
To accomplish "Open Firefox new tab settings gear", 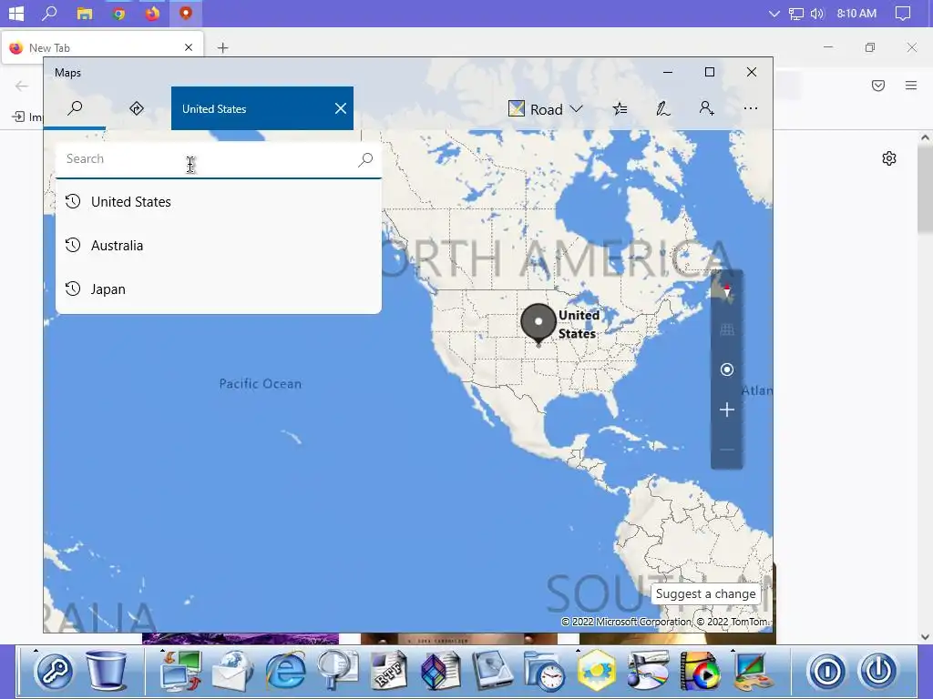I will 889,158.
